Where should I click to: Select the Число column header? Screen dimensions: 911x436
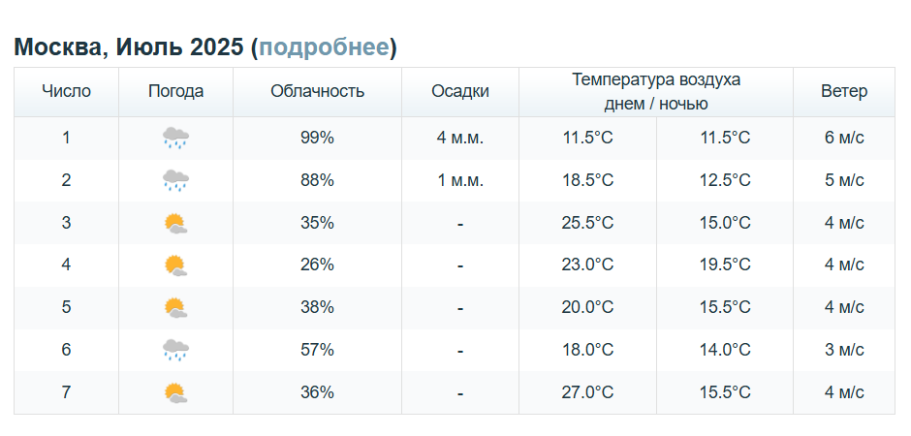66,92
